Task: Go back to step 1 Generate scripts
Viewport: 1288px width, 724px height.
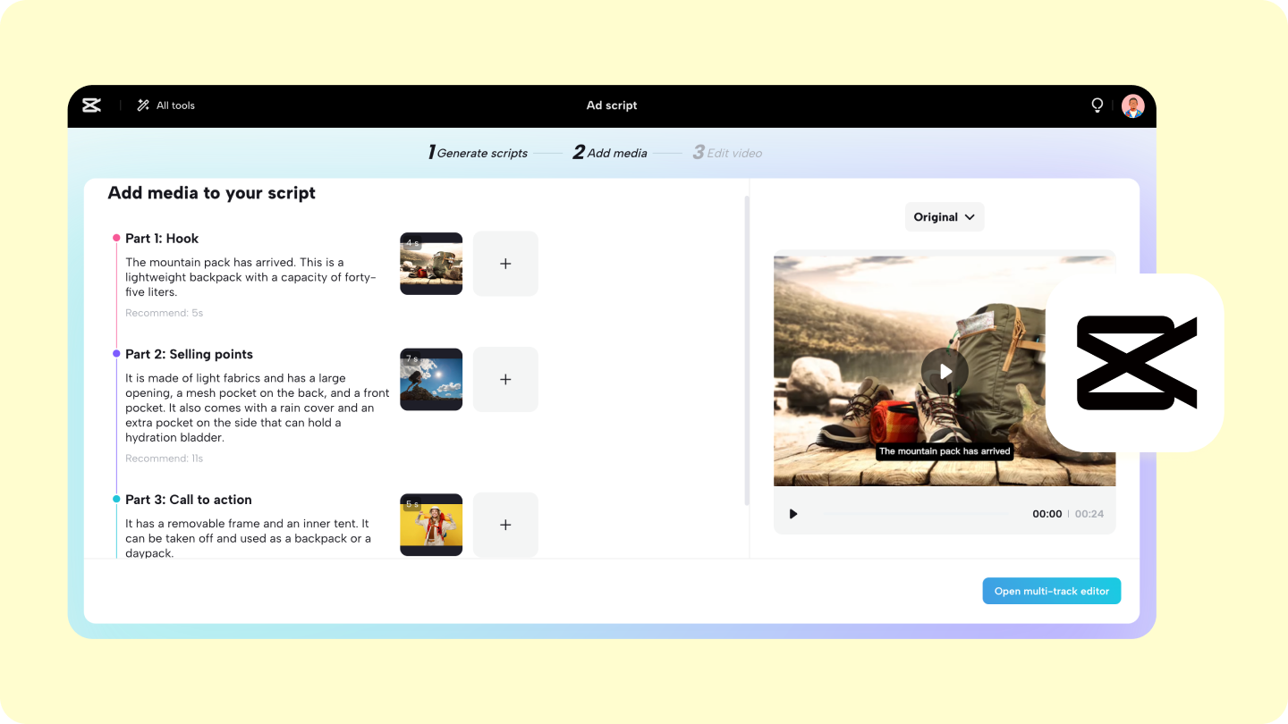Action: point(478,152)
